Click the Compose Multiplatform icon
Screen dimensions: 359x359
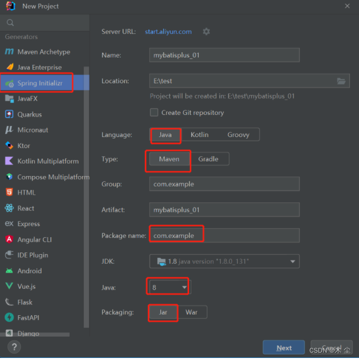(9, 177)
